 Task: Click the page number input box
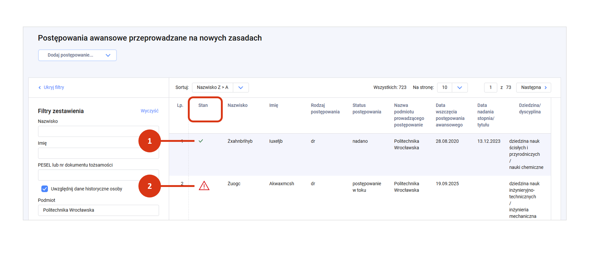(490, 87)
